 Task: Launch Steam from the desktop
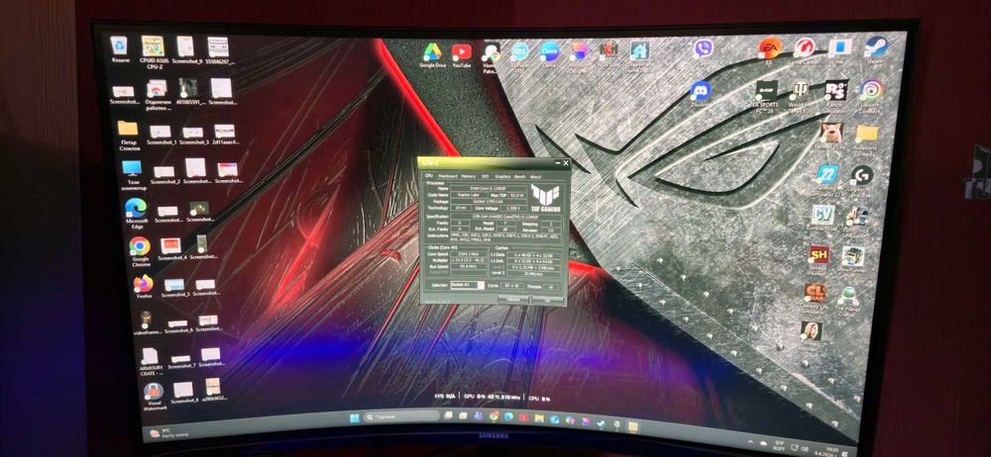(876, 49)
